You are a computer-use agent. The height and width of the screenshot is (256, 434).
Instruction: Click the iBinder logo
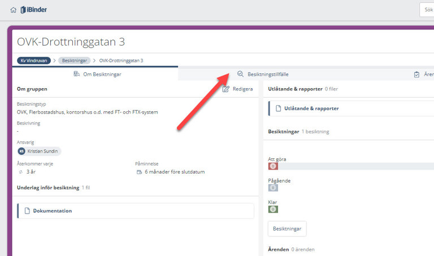coord(33,10)
